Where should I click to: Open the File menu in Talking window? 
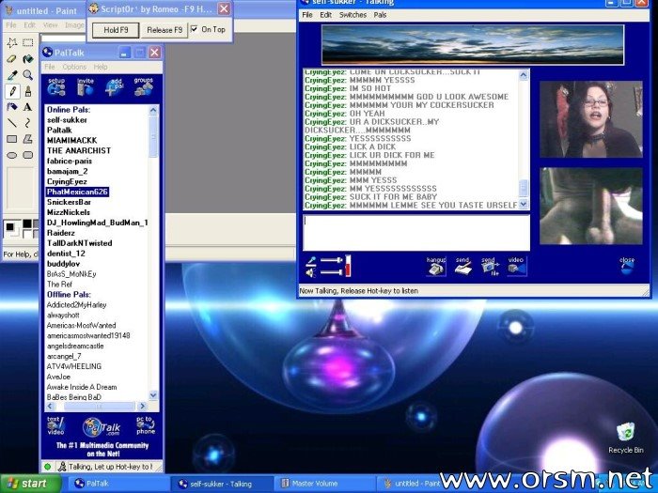(x=307, y=15)
